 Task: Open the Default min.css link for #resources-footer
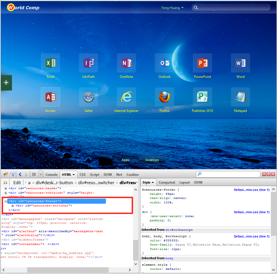pos(252,190)
